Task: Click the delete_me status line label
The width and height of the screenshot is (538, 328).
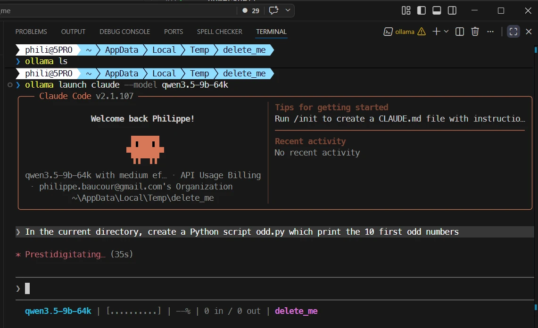Action: (x=296, y=311)
